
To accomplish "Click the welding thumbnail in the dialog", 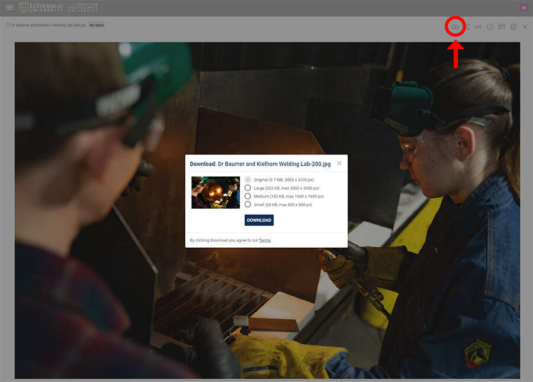I will tap(216, 192).
